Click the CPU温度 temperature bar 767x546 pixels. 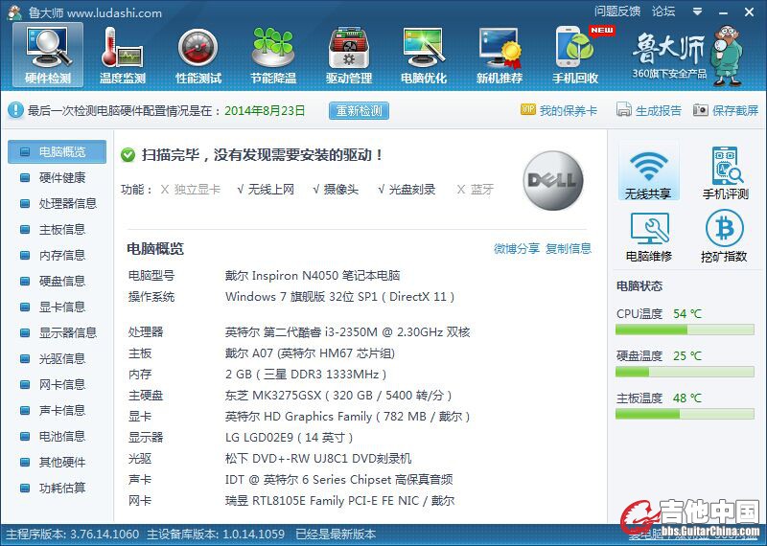tap(685, 330)
